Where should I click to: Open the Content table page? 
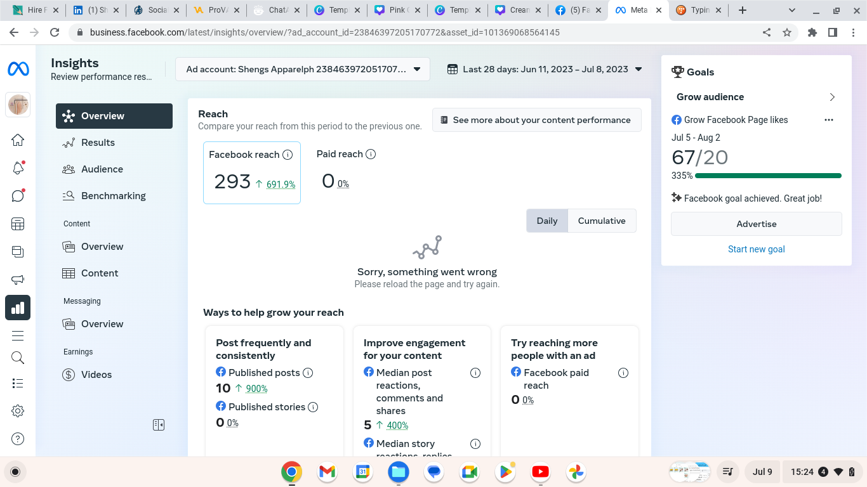114,273
